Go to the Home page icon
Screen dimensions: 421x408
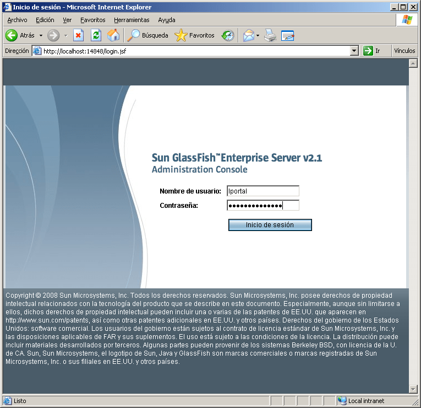[113, 35]
